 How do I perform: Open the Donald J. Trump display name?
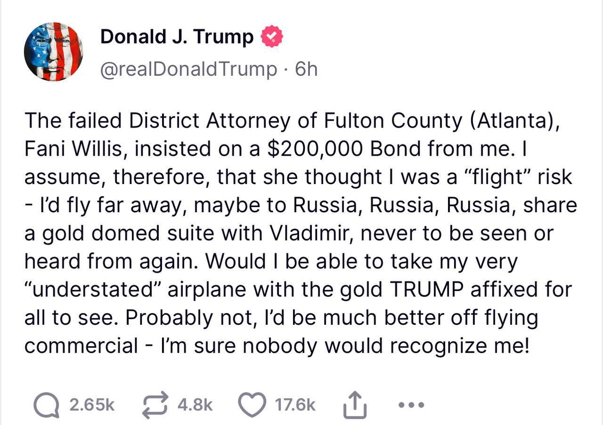[x=177, y=37]
